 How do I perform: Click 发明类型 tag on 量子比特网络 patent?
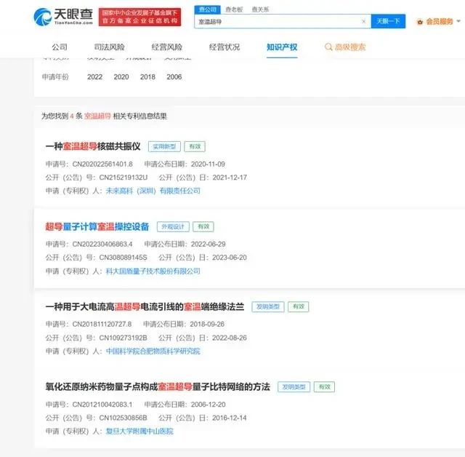click(294, 386)
